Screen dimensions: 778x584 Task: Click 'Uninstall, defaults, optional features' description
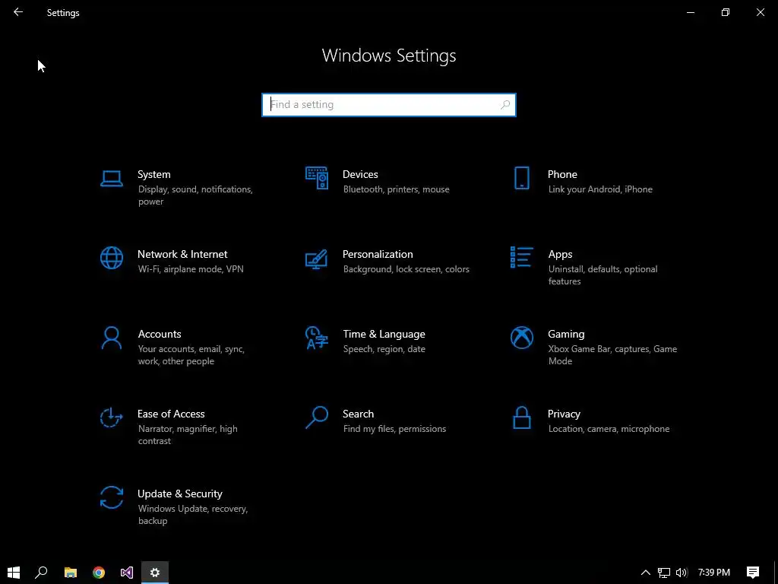602,275
